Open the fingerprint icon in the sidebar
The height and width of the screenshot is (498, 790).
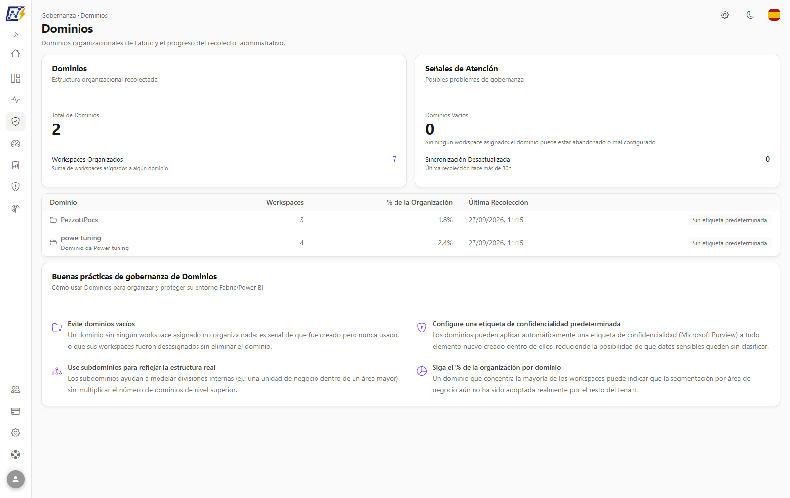click(16, 208)
